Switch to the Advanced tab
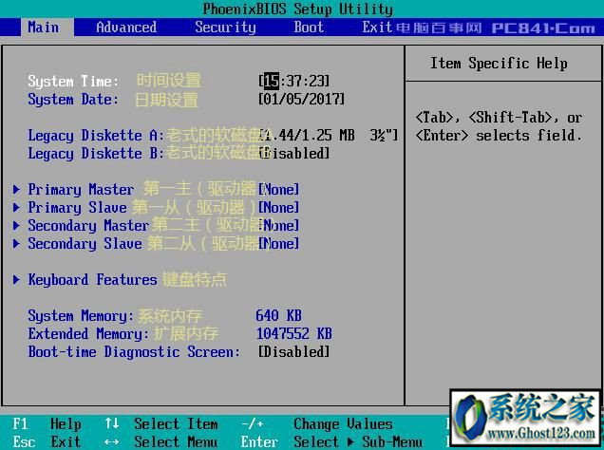 click(126, 28)
